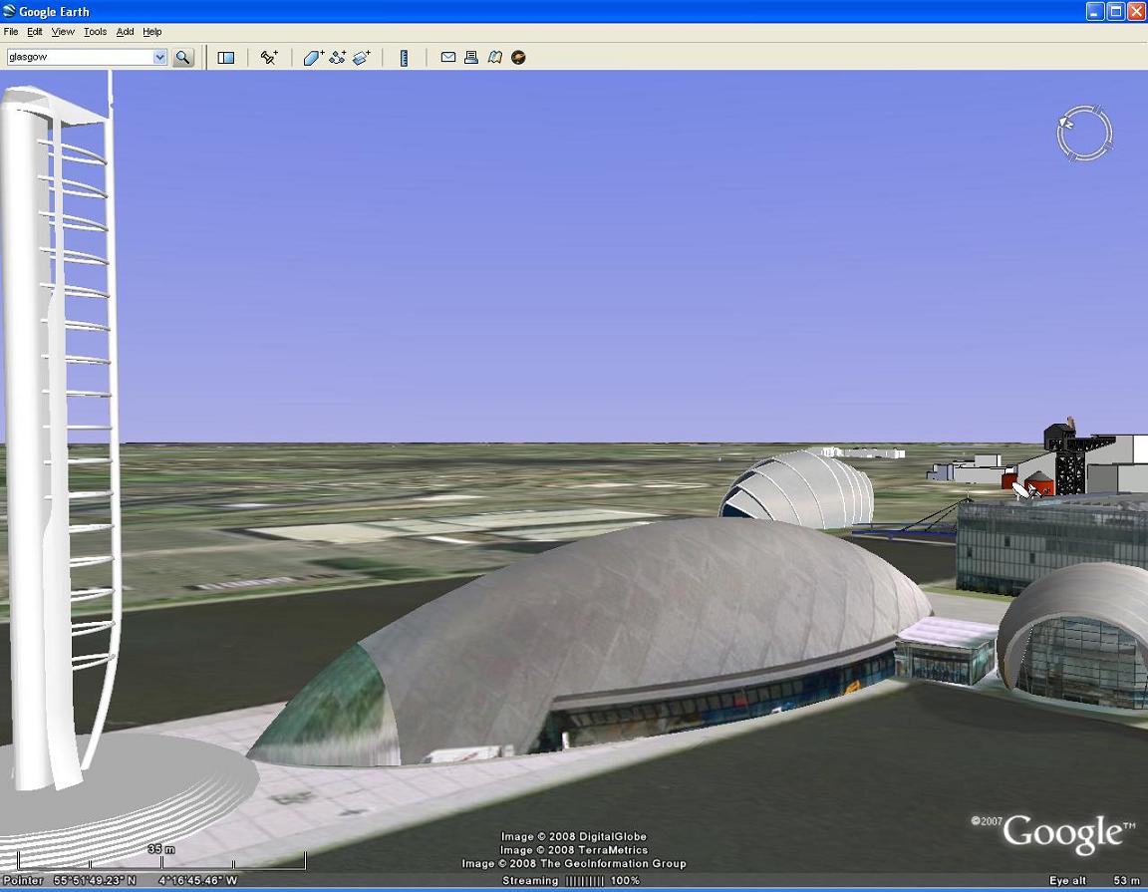
Task: Click the Print icon in toolbar
Action: coord(471,58)
